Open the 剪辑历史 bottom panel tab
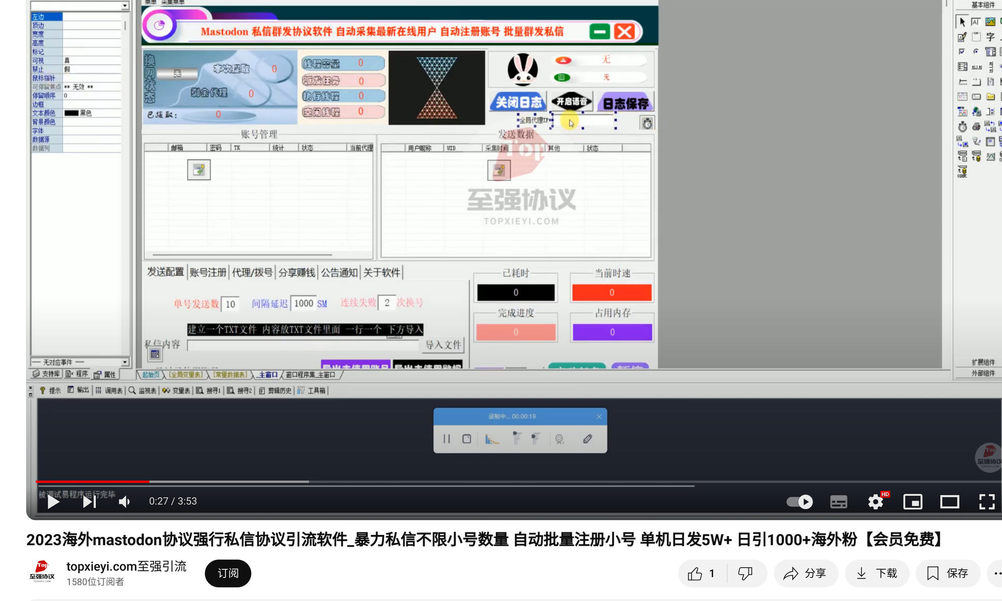This screenshot has width=1002, height=601. coord(275,390)
